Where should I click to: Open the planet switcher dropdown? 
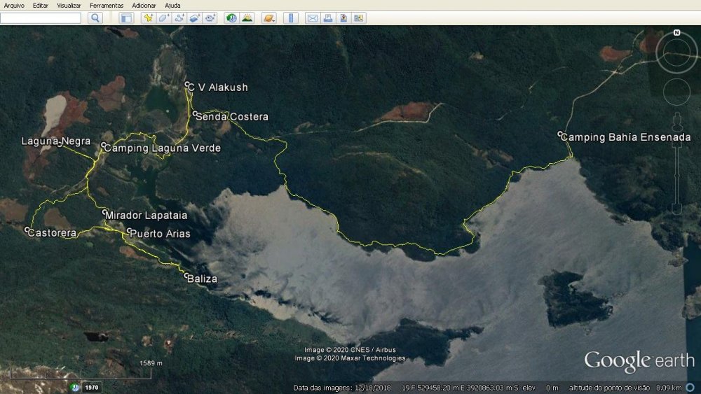click(268, 18)
